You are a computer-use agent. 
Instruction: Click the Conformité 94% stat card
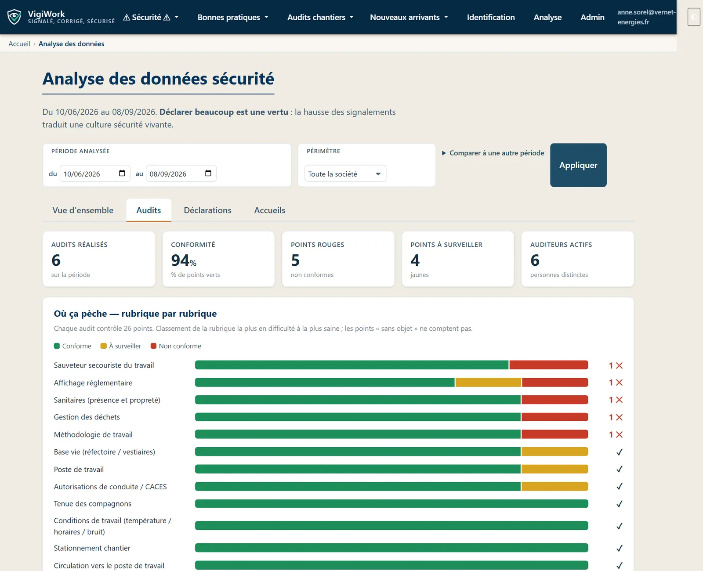click(x=218, y=259)
